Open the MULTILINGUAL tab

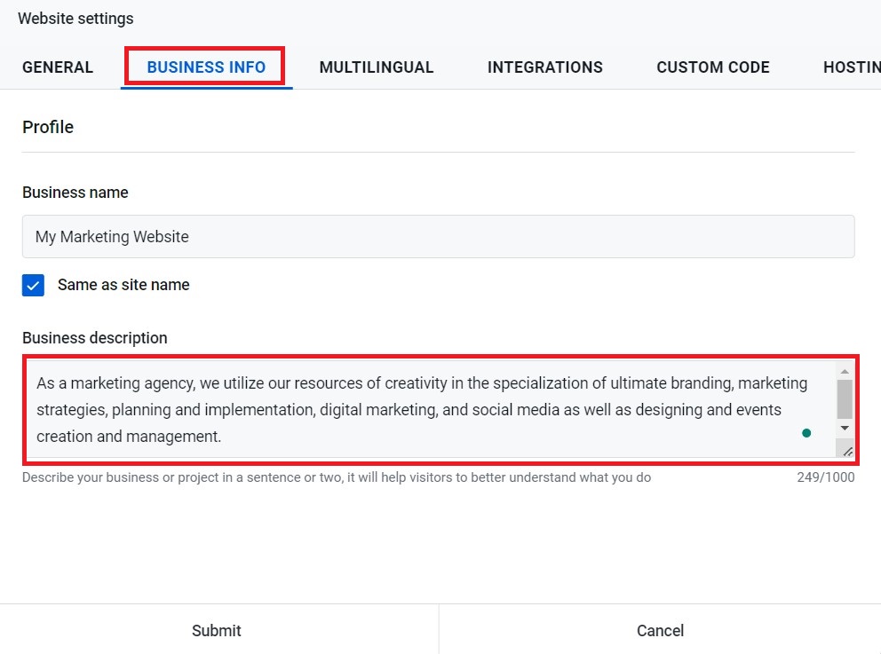tap(377, 67)
